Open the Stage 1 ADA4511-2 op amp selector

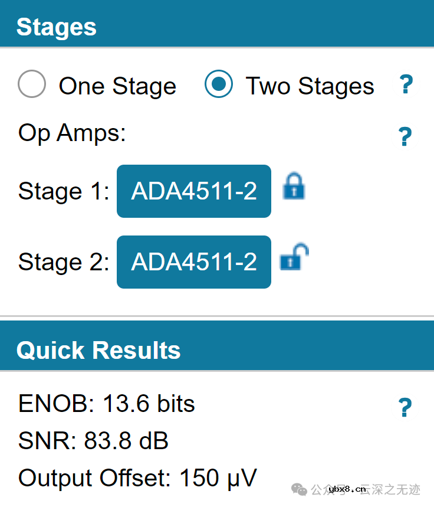[194, 191]
